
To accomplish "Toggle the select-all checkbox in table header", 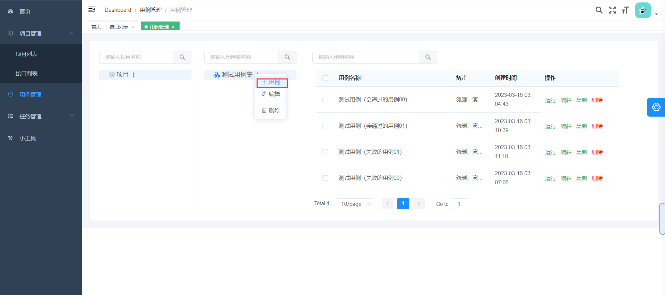I will point(325,78).
